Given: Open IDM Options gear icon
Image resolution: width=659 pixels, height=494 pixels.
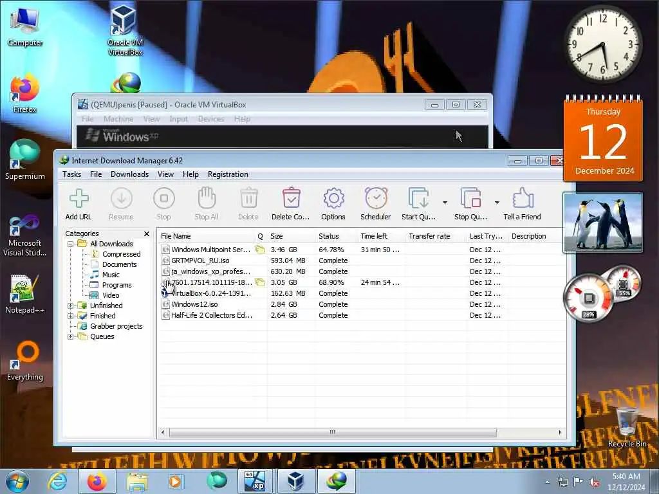Looking at the screenshot, I should [334, 198].
